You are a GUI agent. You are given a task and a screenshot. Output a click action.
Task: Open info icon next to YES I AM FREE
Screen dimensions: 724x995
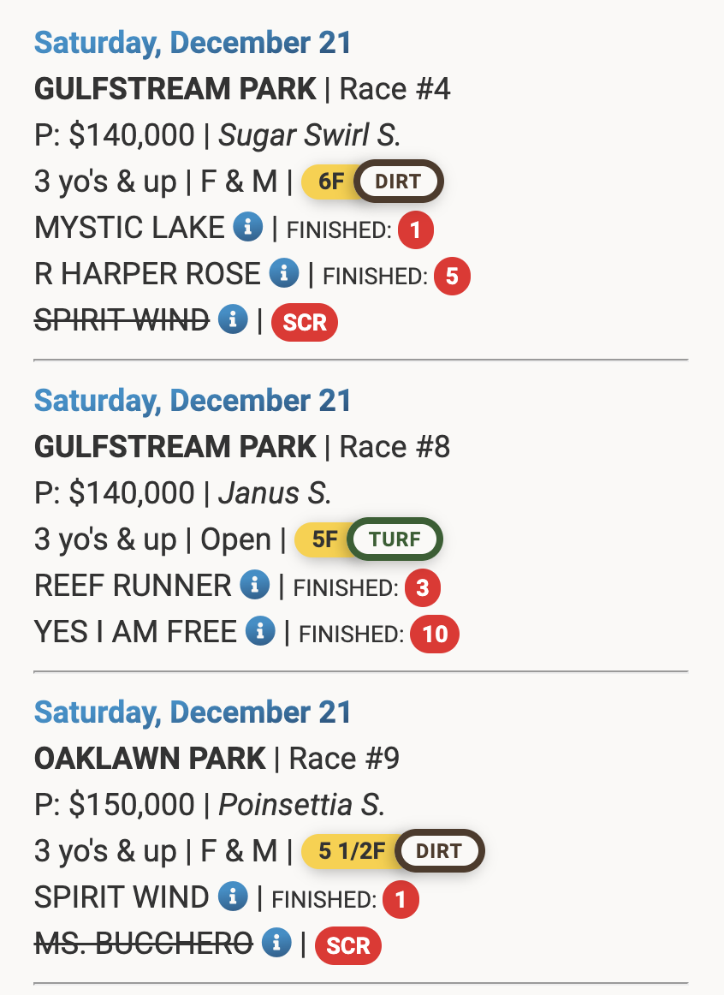[x=259, y=632]
